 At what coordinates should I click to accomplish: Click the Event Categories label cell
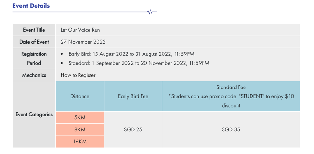34,115
